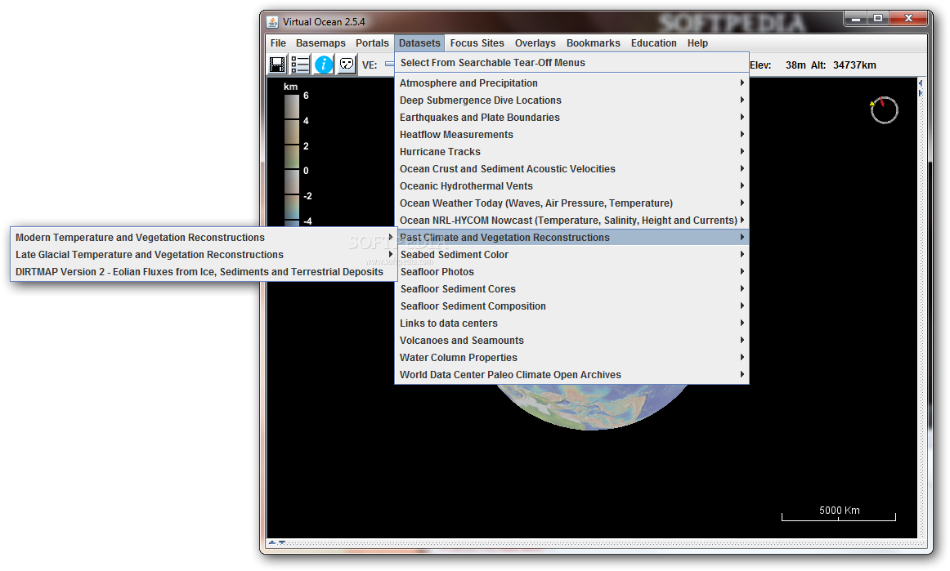Open the File menu
Screen dimensions: 950x571
click(278, 43)
